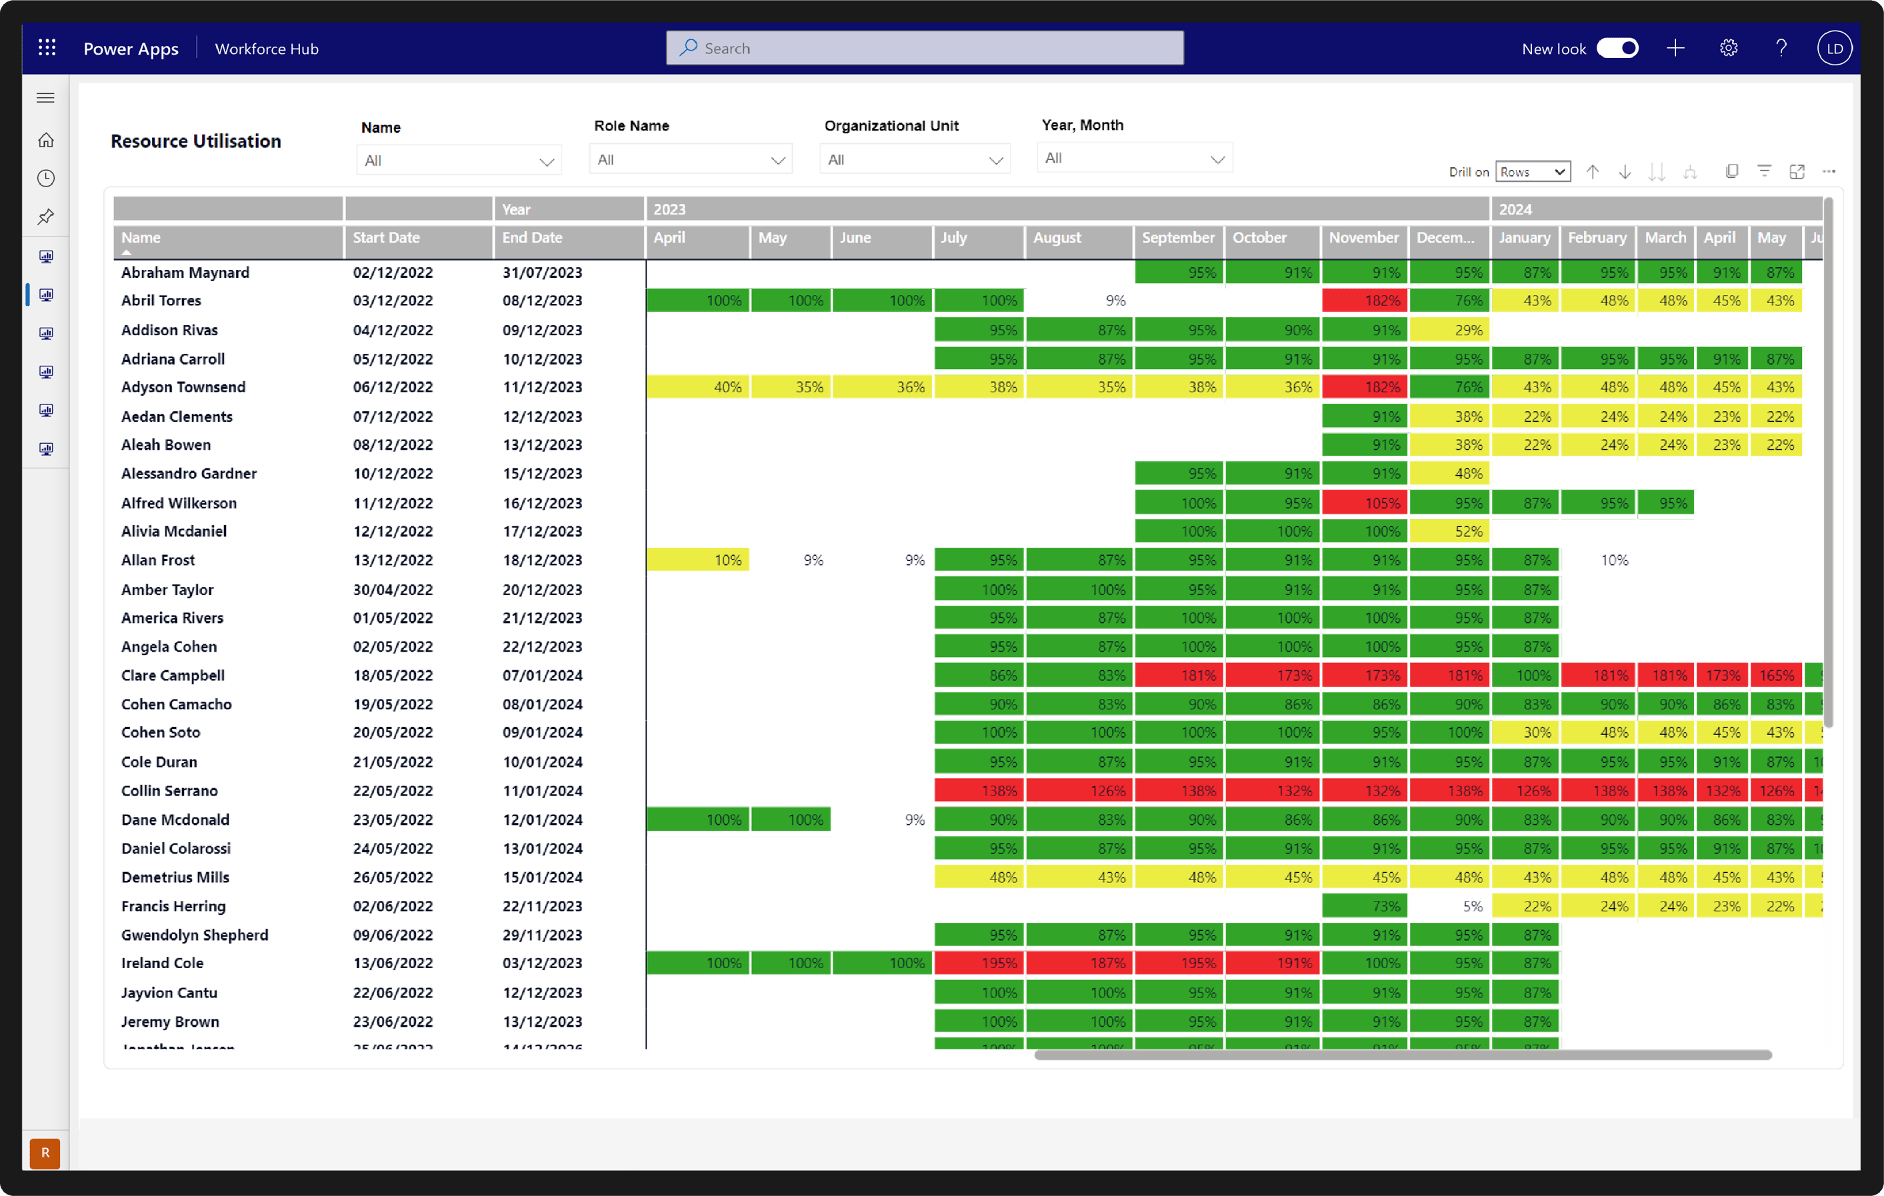Viewport: 1884px width, 1196px height.
Task: Click the plus icon to add new
Action: click(1675, 49)
